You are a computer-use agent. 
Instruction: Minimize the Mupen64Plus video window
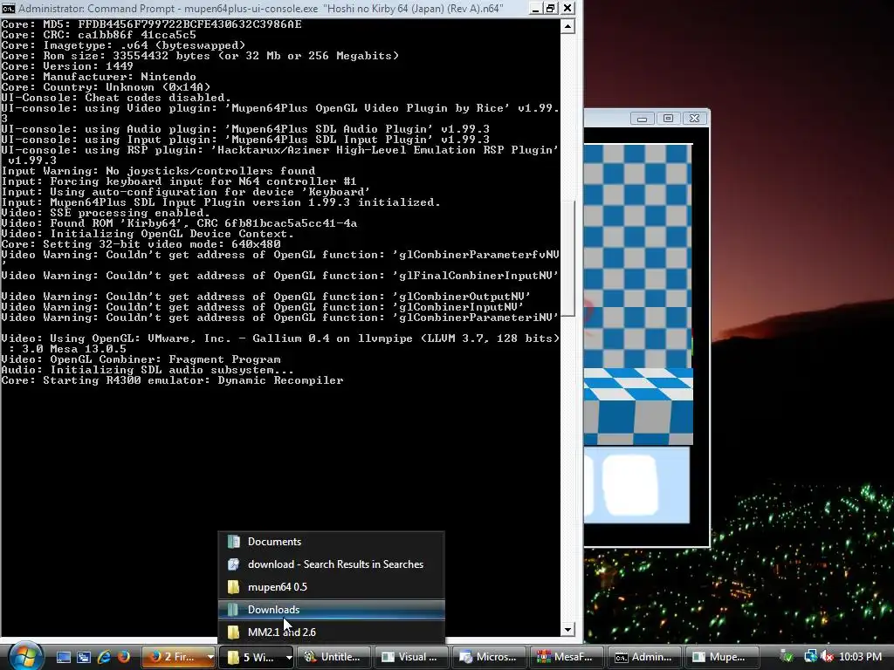tap(642, 119)
